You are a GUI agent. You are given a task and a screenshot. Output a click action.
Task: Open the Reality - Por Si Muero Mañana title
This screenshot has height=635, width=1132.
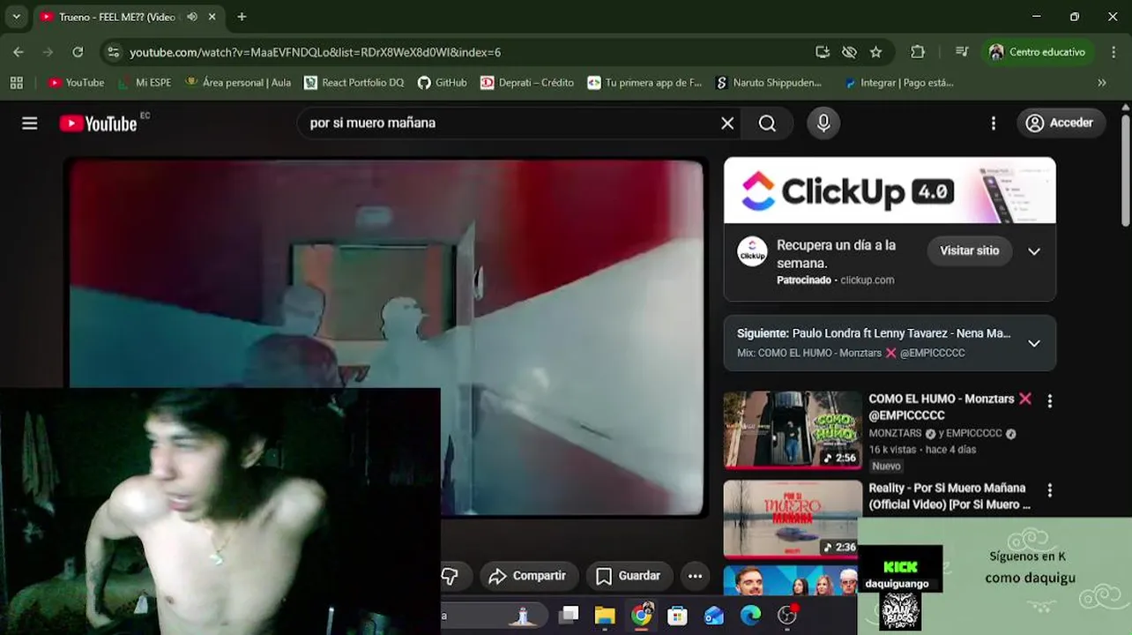[x=950, y=497]
